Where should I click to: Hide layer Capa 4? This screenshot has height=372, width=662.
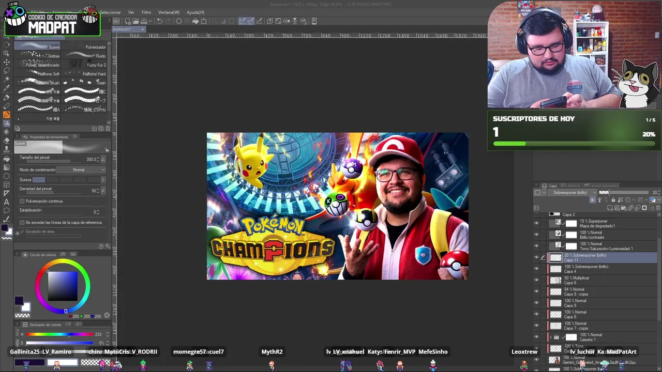[x=536, y=269]
